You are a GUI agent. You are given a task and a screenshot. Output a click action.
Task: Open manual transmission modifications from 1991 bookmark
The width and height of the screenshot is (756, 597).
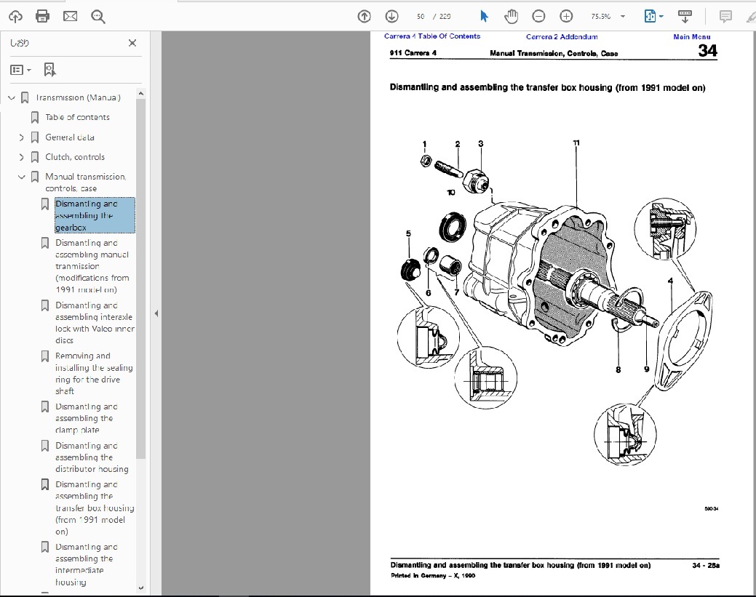92,266
